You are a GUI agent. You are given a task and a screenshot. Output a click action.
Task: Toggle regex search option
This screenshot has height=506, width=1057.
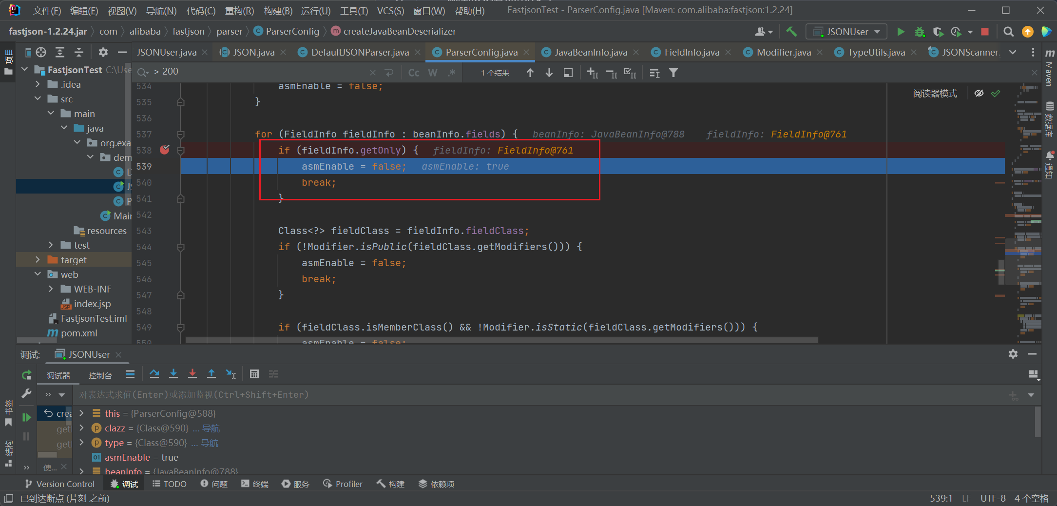tap(452, 73)
